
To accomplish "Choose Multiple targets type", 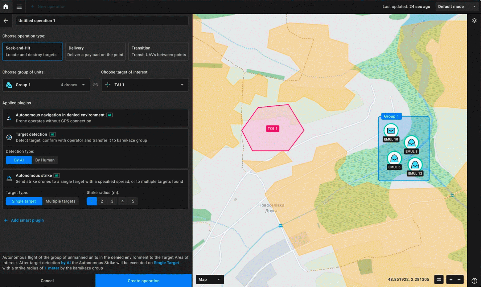I will 60,201.
